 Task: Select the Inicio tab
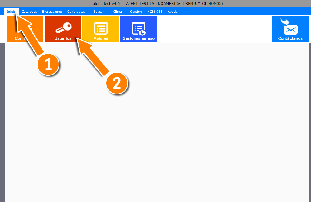click(11, 12)
